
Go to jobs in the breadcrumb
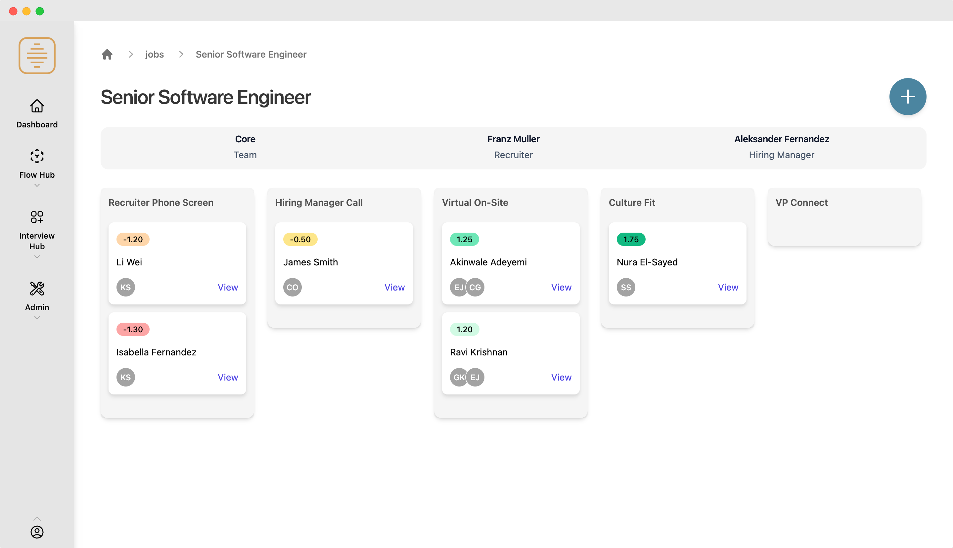155,54
